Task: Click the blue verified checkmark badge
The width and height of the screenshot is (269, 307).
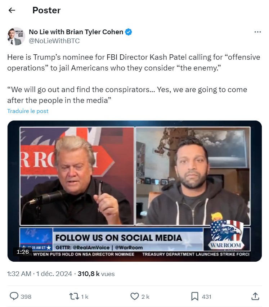Action: (129, 32)
